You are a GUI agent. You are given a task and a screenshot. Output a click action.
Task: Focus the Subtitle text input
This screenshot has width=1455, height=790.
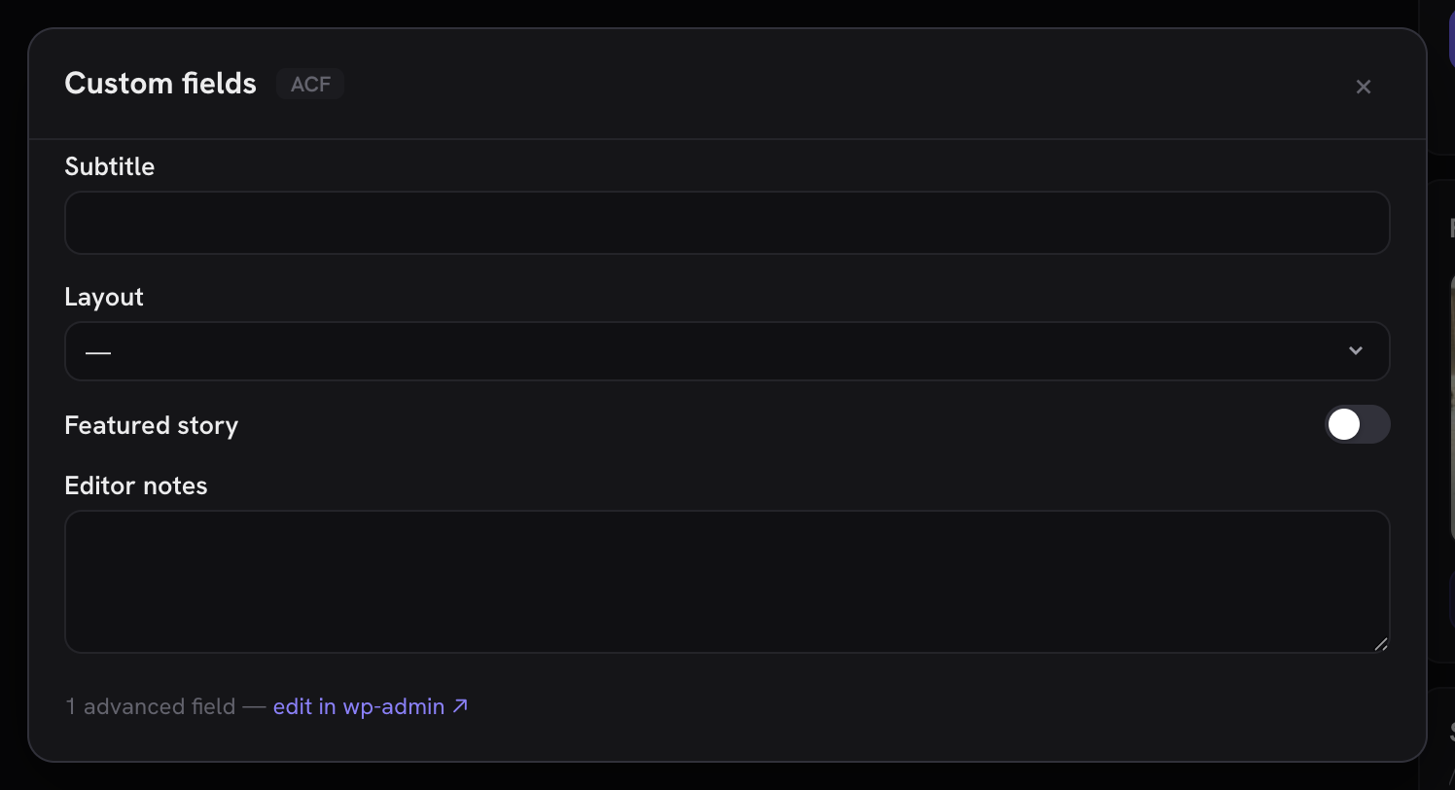727,223
